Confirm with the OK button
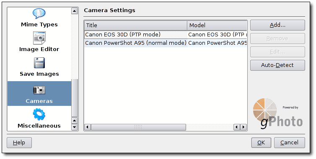316x159 pixels. (x=261, y=143)
